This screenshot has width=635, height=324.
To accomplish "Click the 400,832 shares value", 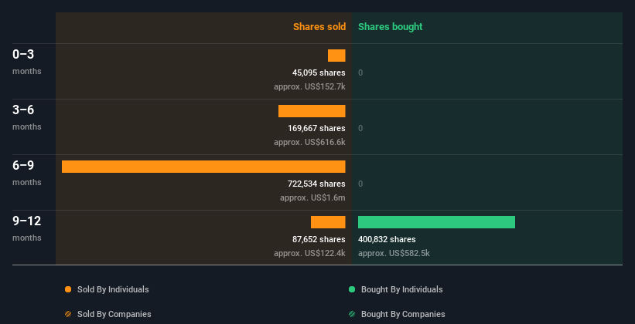I will (387, 240).
